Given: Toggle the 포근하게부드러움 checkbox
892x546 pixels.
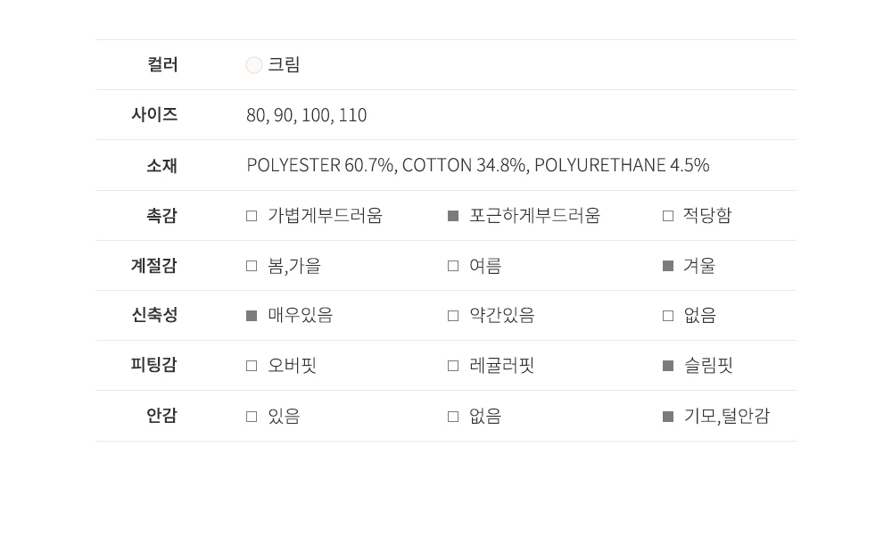Looking at the screenshot, I should [453, 216].
